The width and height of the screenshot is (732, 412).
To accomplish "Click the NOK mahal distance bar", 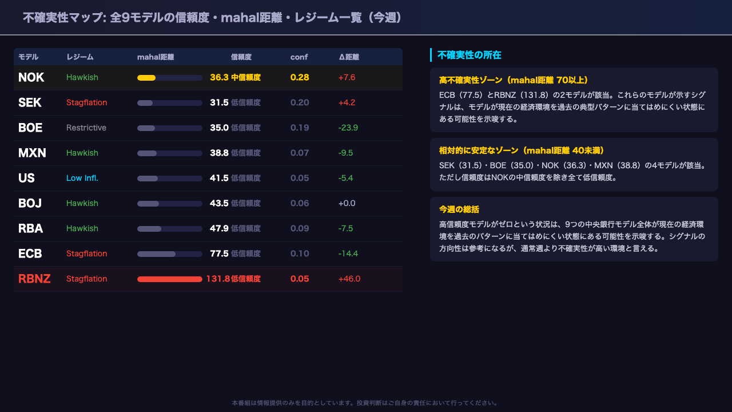I will tap(170, 78).
